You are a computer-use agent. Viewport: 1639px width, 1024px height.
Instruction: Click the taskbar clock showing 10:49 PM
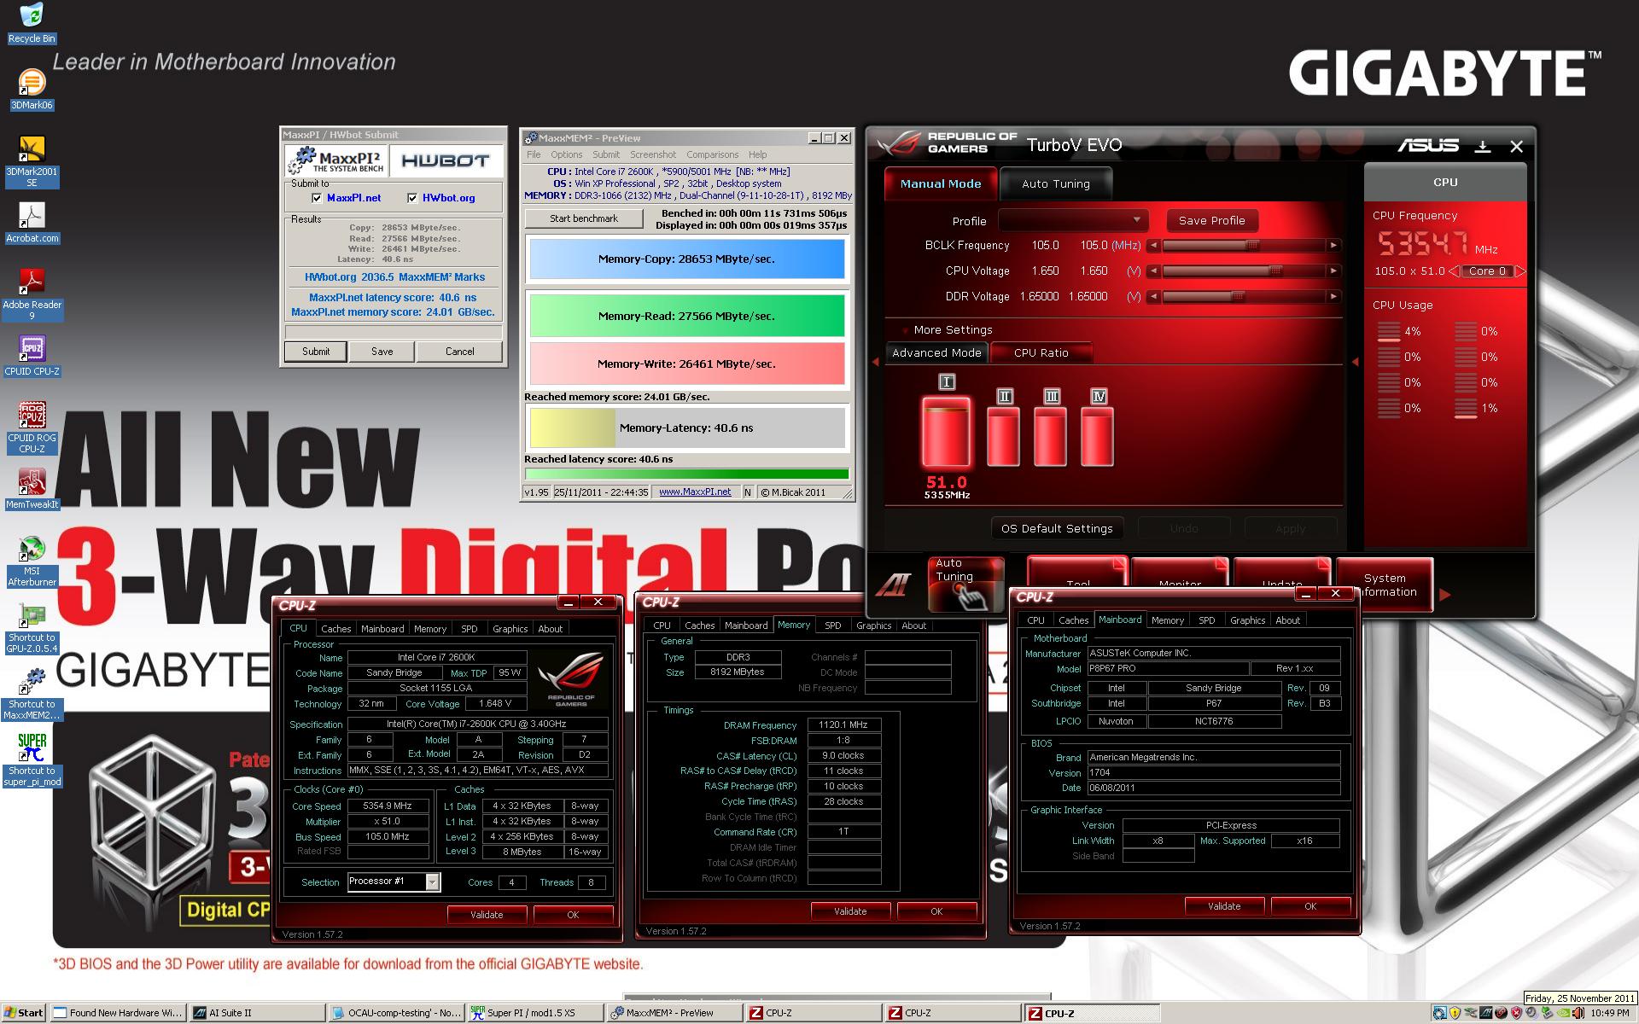tap(1610, 1013)
